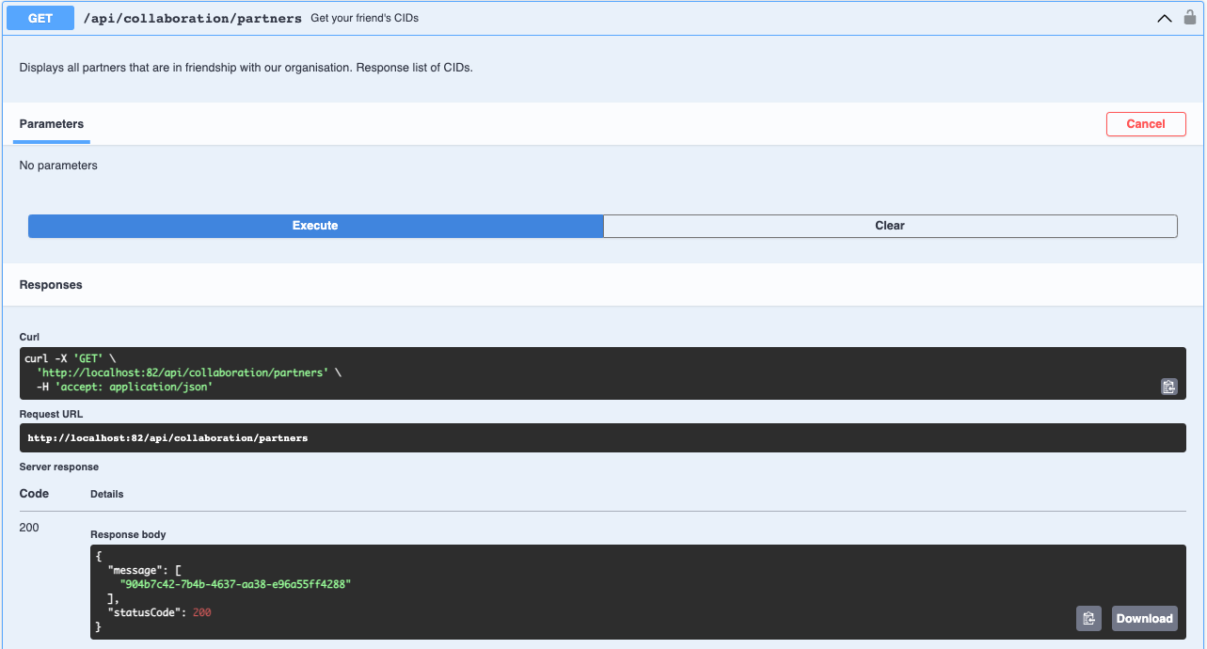Click the endpoint description text
The height and width of the screenshot is (649, 1207).
click(x=246, y=68)
